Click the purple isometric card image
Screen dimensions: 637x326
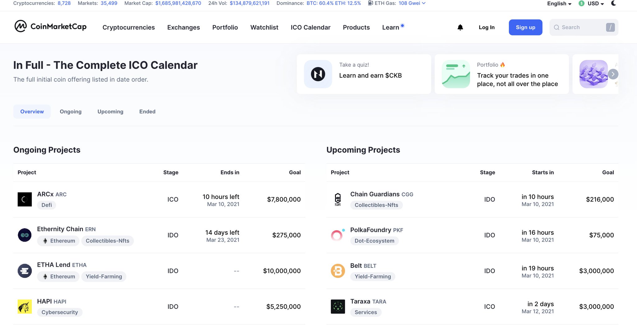(x=593, y=74)
